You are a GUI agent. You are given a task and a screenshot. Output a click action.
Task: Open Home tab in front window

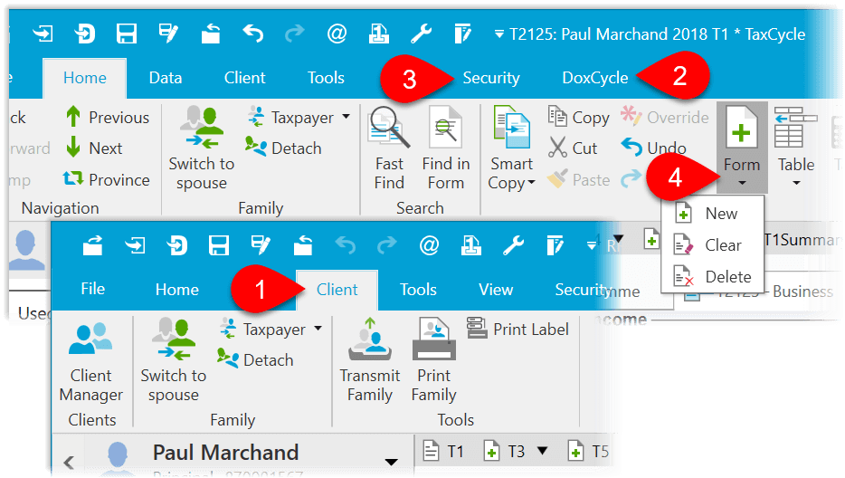click(177, 289)
